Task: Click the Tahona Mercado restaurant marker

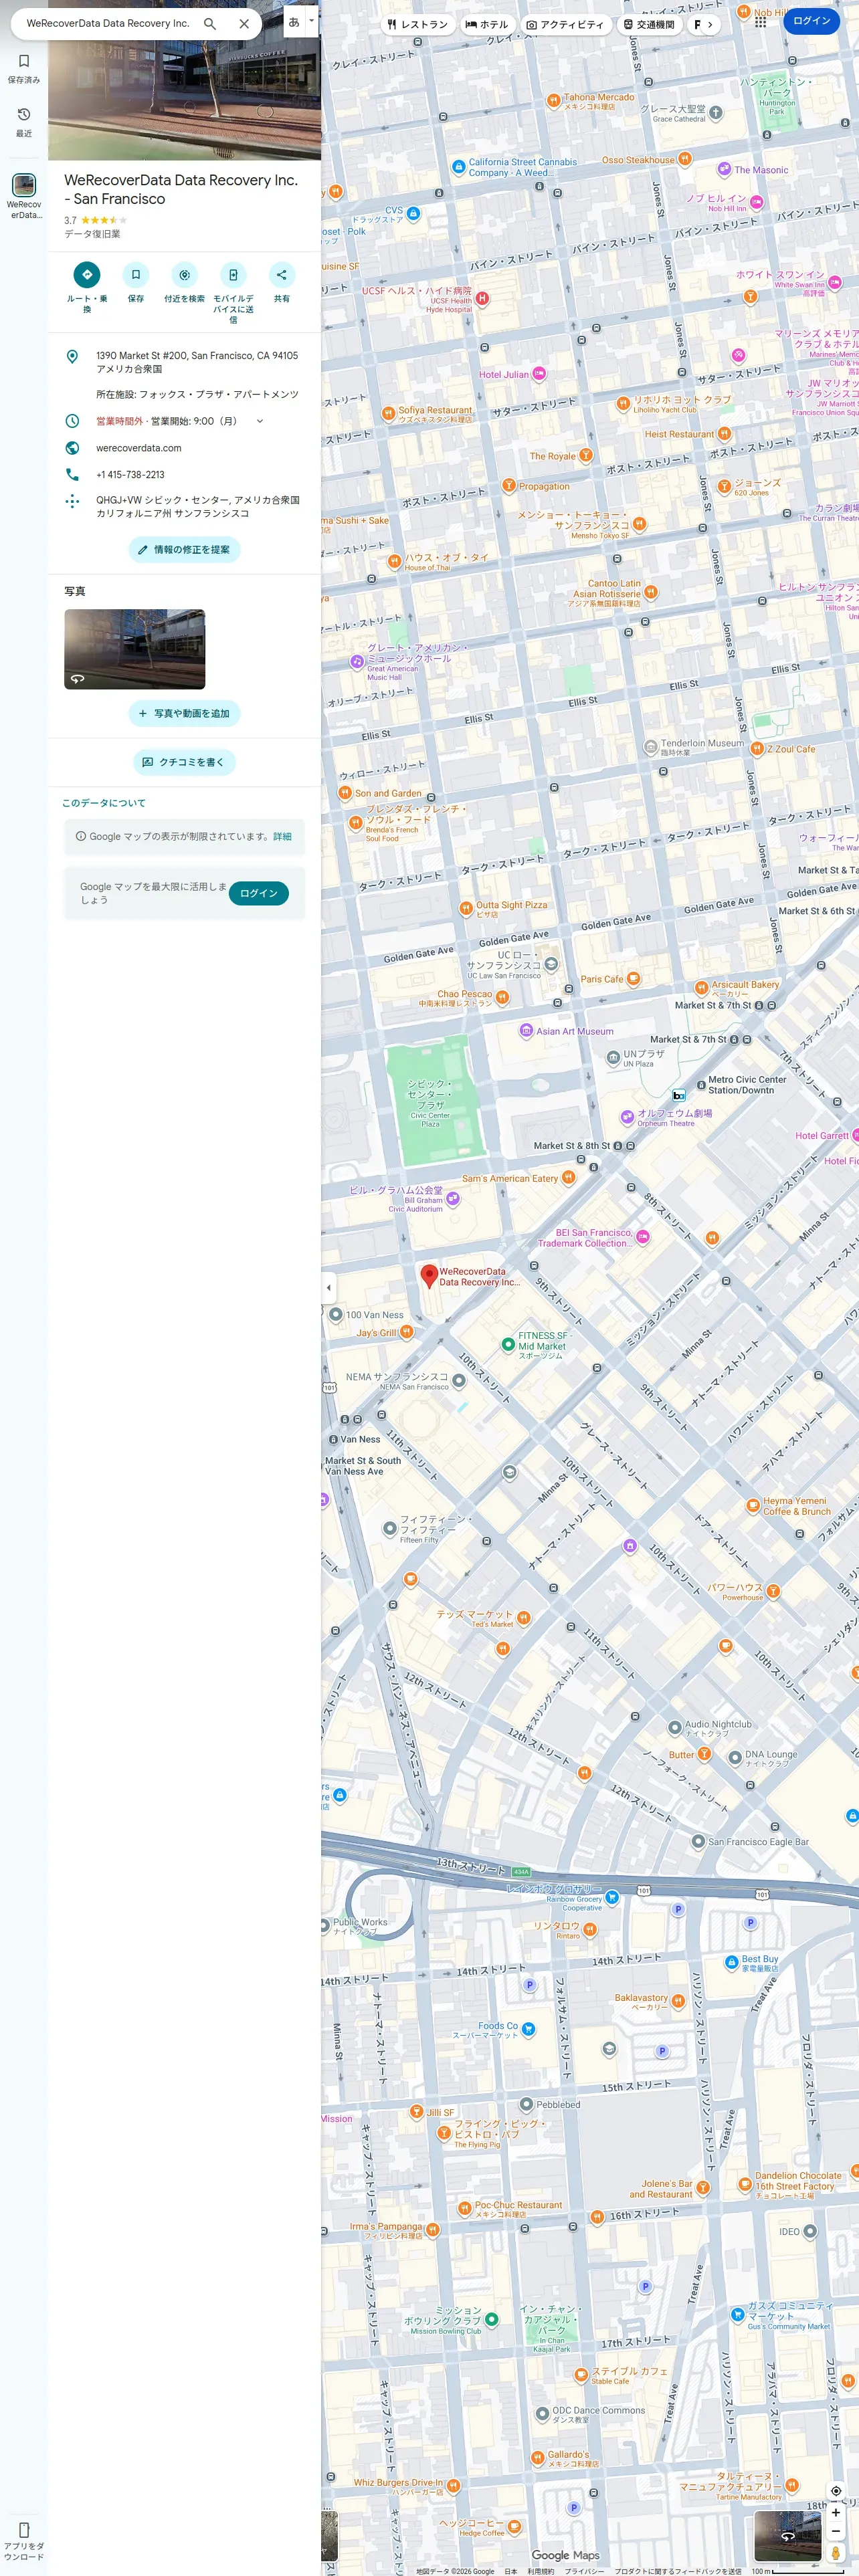Action: (553, 100)
